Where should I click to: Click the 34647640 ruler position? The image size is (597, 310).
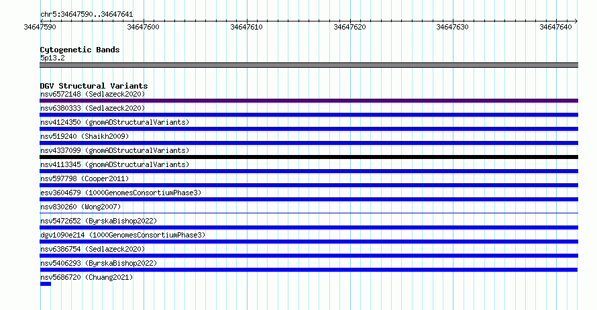coord(555,27)
